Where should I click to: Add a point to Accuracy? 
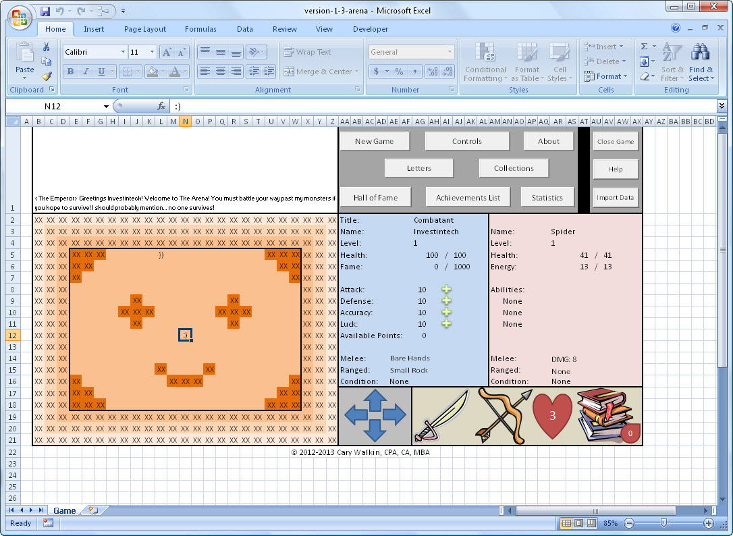tap(446, 312)
